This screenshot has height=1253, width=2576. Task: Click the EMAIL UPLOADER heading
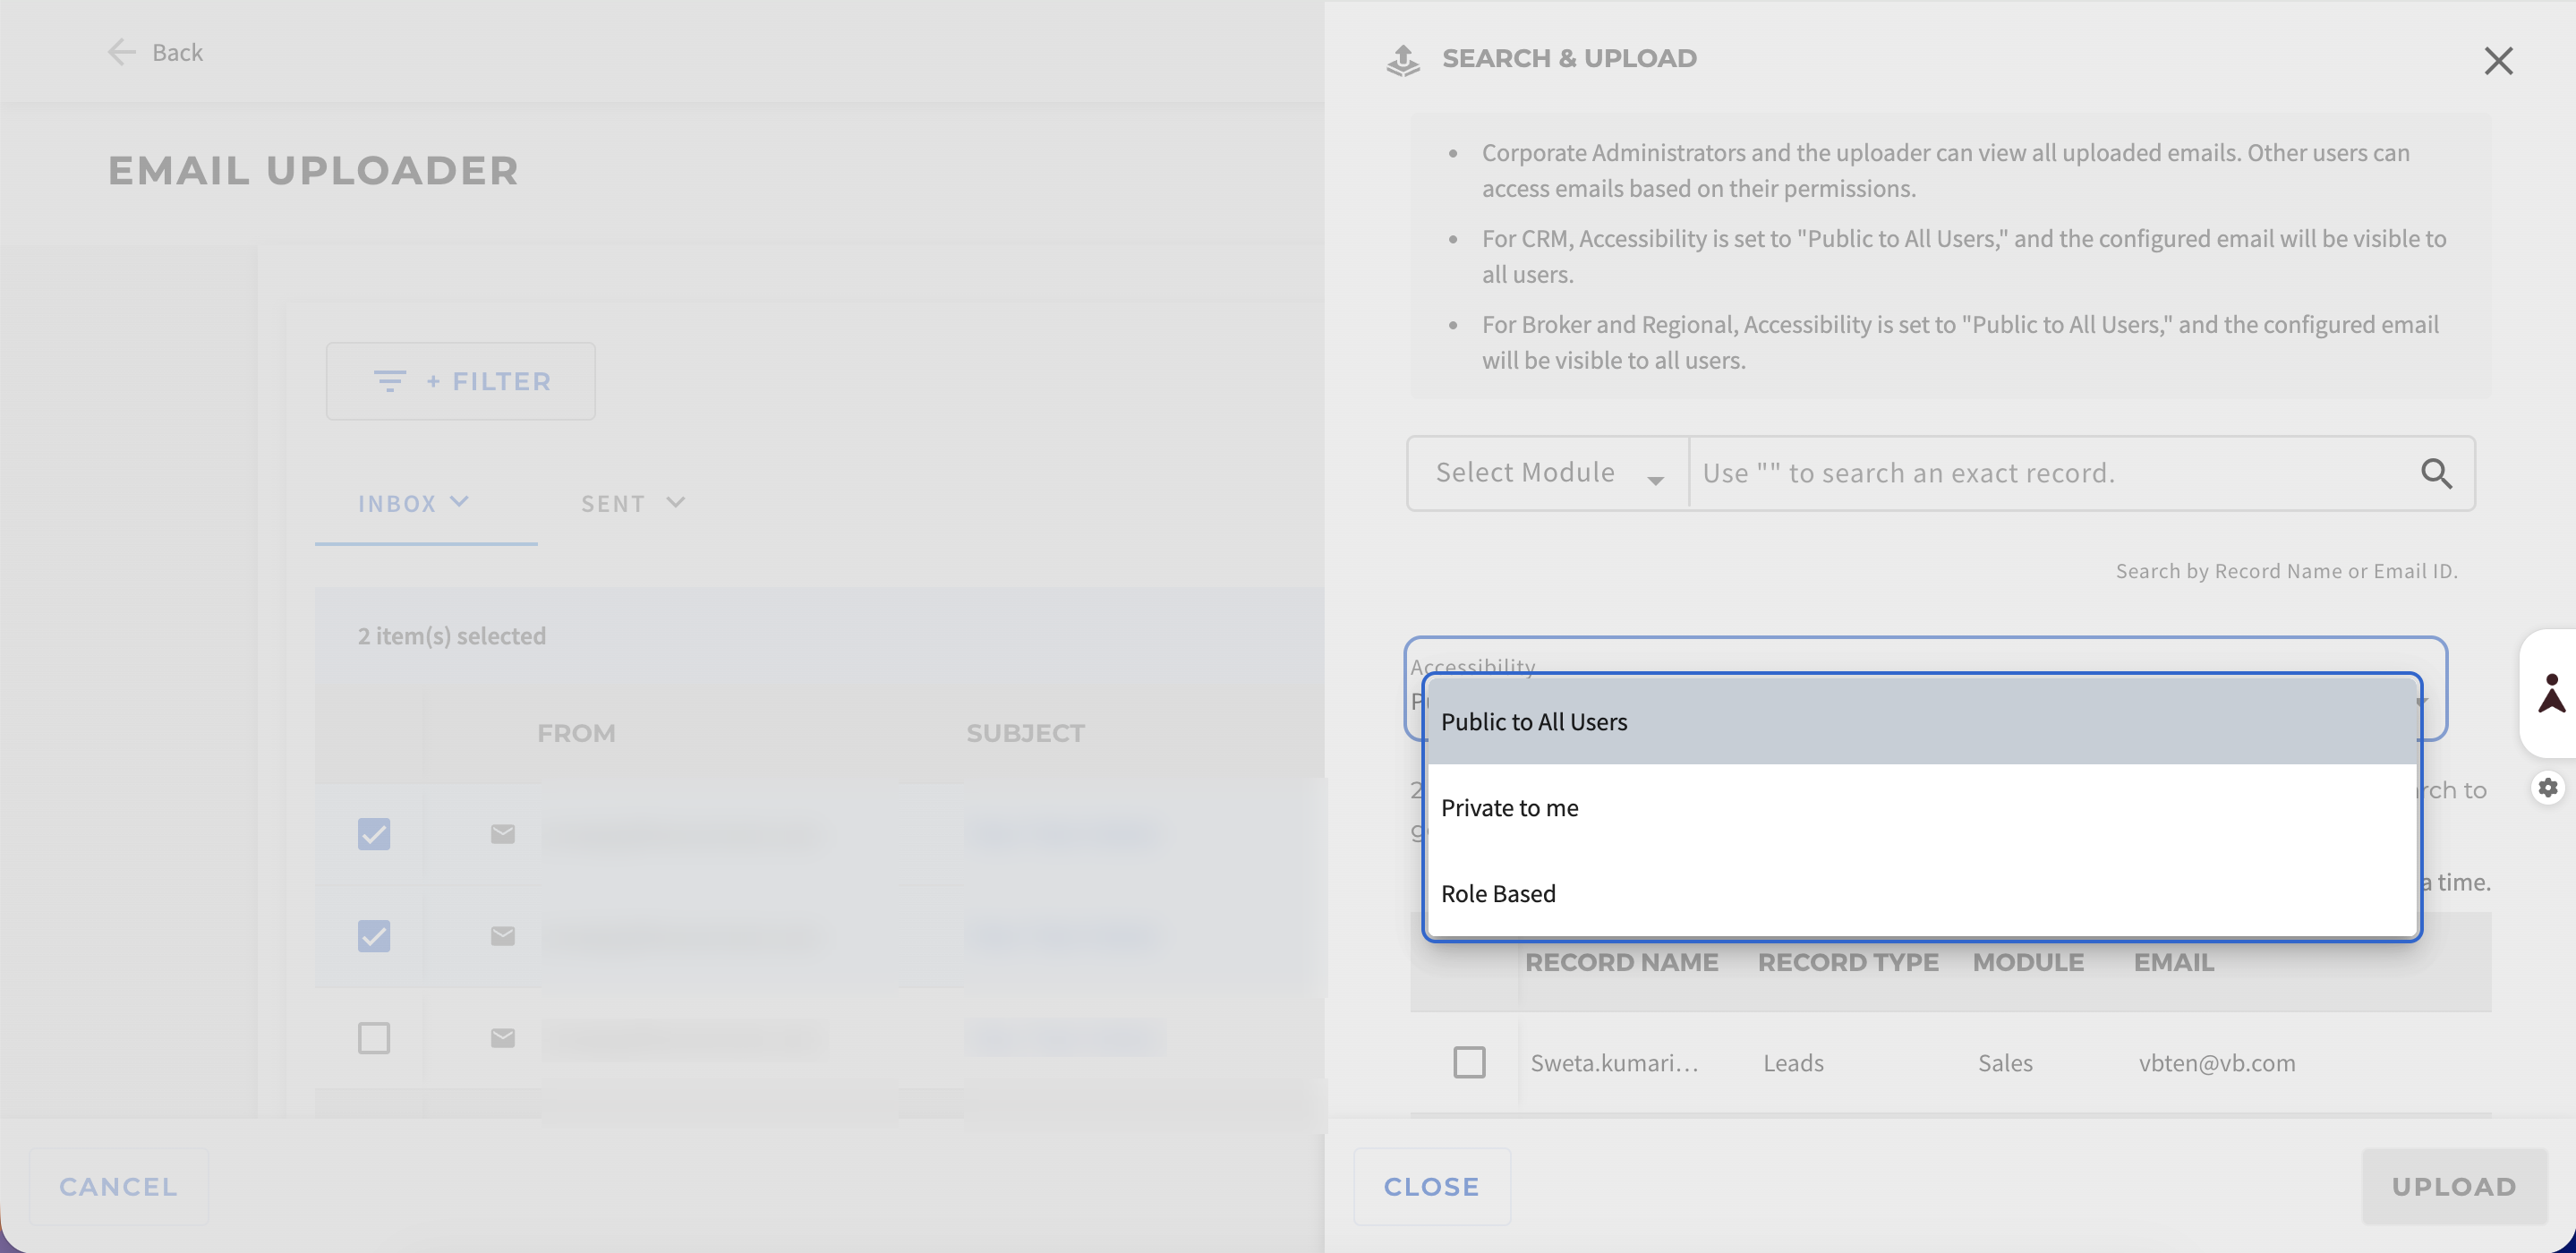(313, 171)
